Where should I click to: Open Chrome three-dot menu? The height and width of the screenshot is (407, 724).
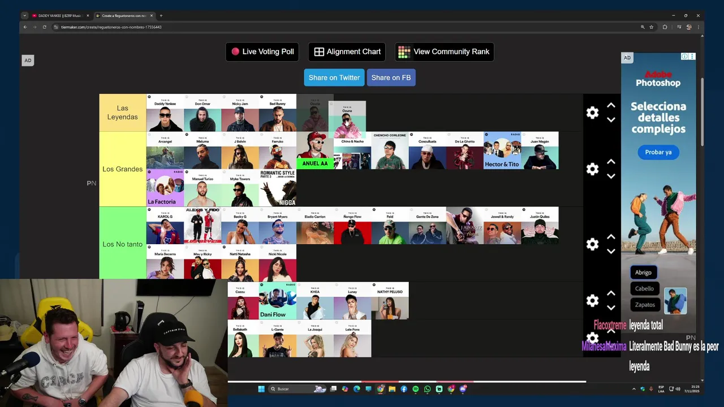pos(699,27)
